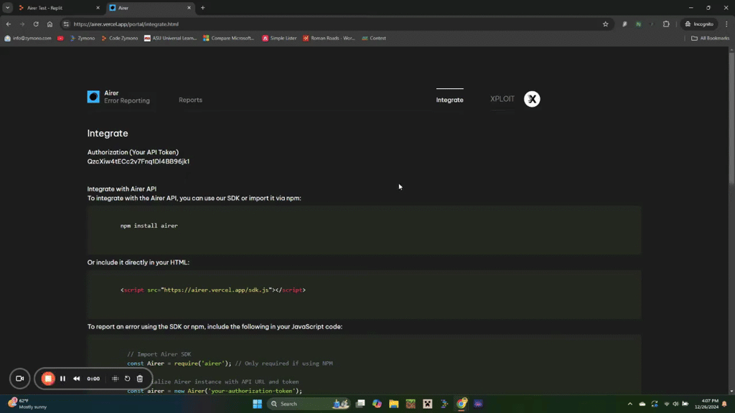This screenshot has width=735, height=413.
Task: Open the red YouTube bookmark icon
Action: coord(60,38)
